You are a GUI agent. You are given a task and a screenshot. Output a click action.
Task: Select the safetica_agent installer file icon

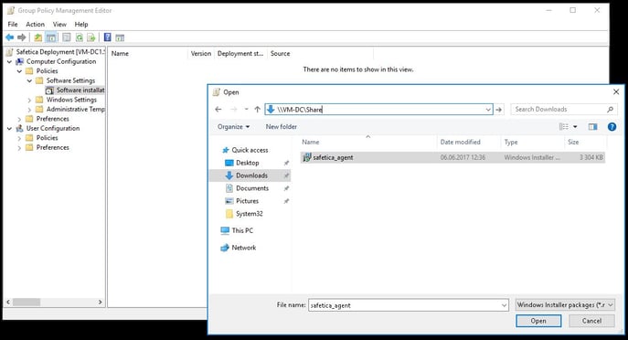click(x=307, y=157)
